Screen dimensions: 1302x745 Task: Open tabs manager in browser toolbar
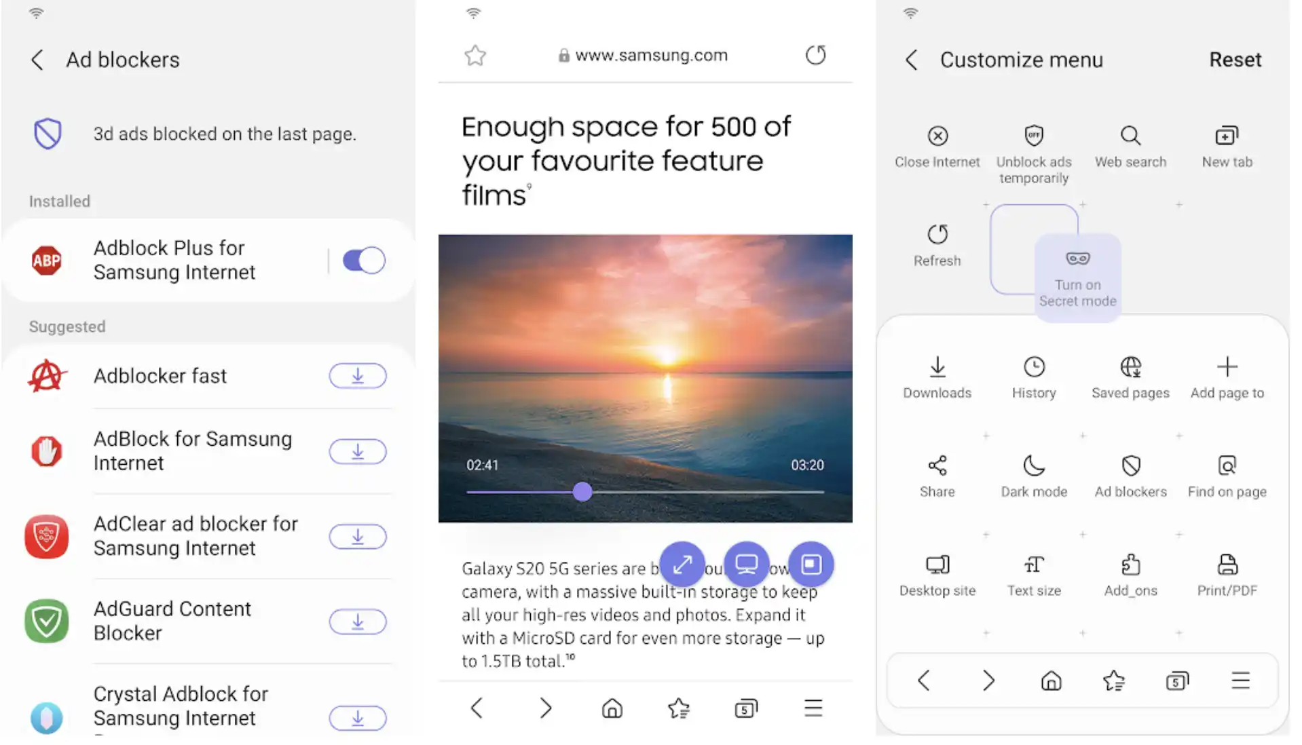(746, 708)
